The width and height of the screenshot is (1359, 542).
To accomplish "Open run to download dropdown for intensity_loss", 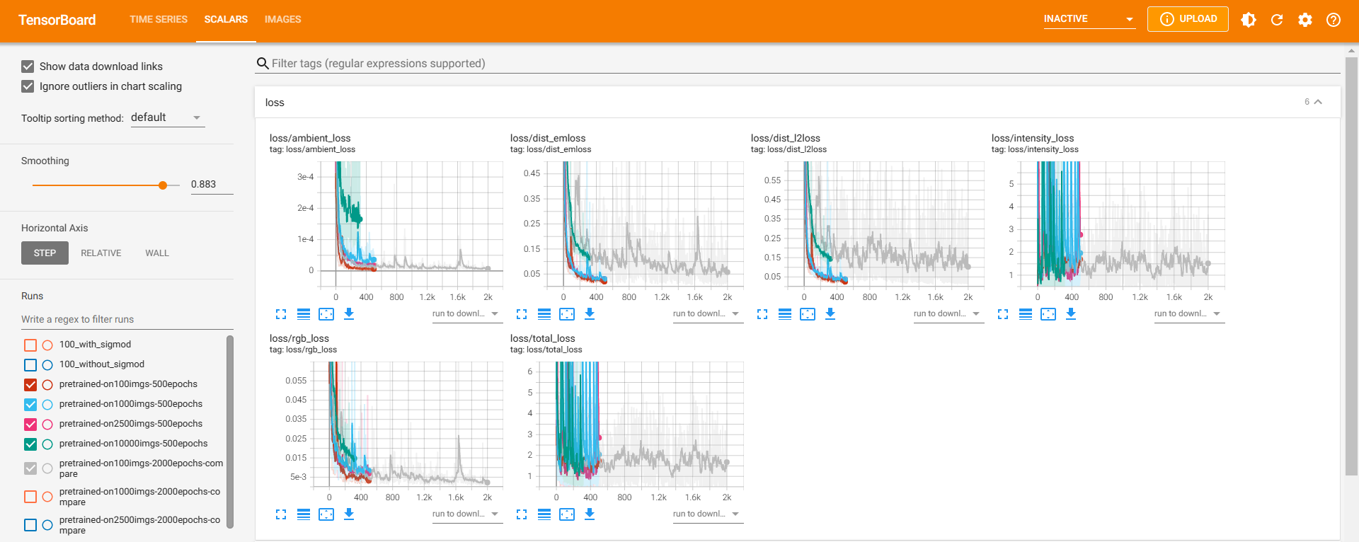I will tap(1188, 313).
